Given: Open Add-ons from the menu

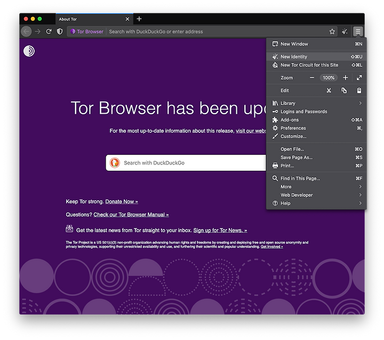Looking at the screenshot, I should (316, 120).
